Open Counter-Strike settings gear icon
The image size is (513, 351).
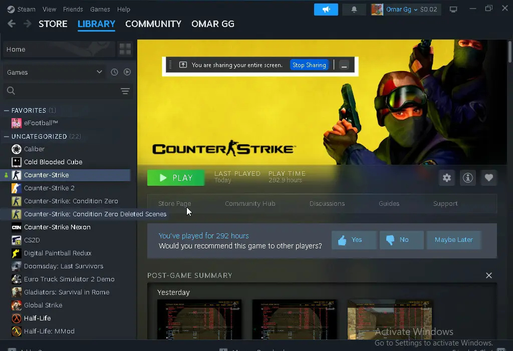pyautogui.click(x=446, y=178)
